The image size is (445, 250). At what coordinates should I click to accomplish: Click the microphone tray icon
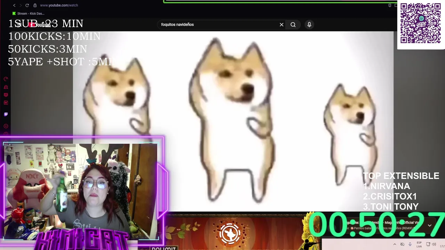(x=410, y=244)
